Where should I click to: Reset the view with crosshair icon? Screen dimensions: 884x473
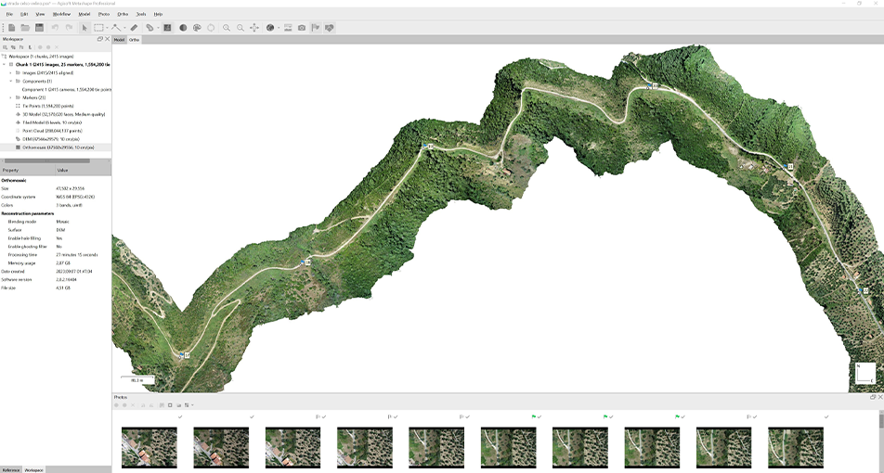pyautogui.click(x=254, y=28)
